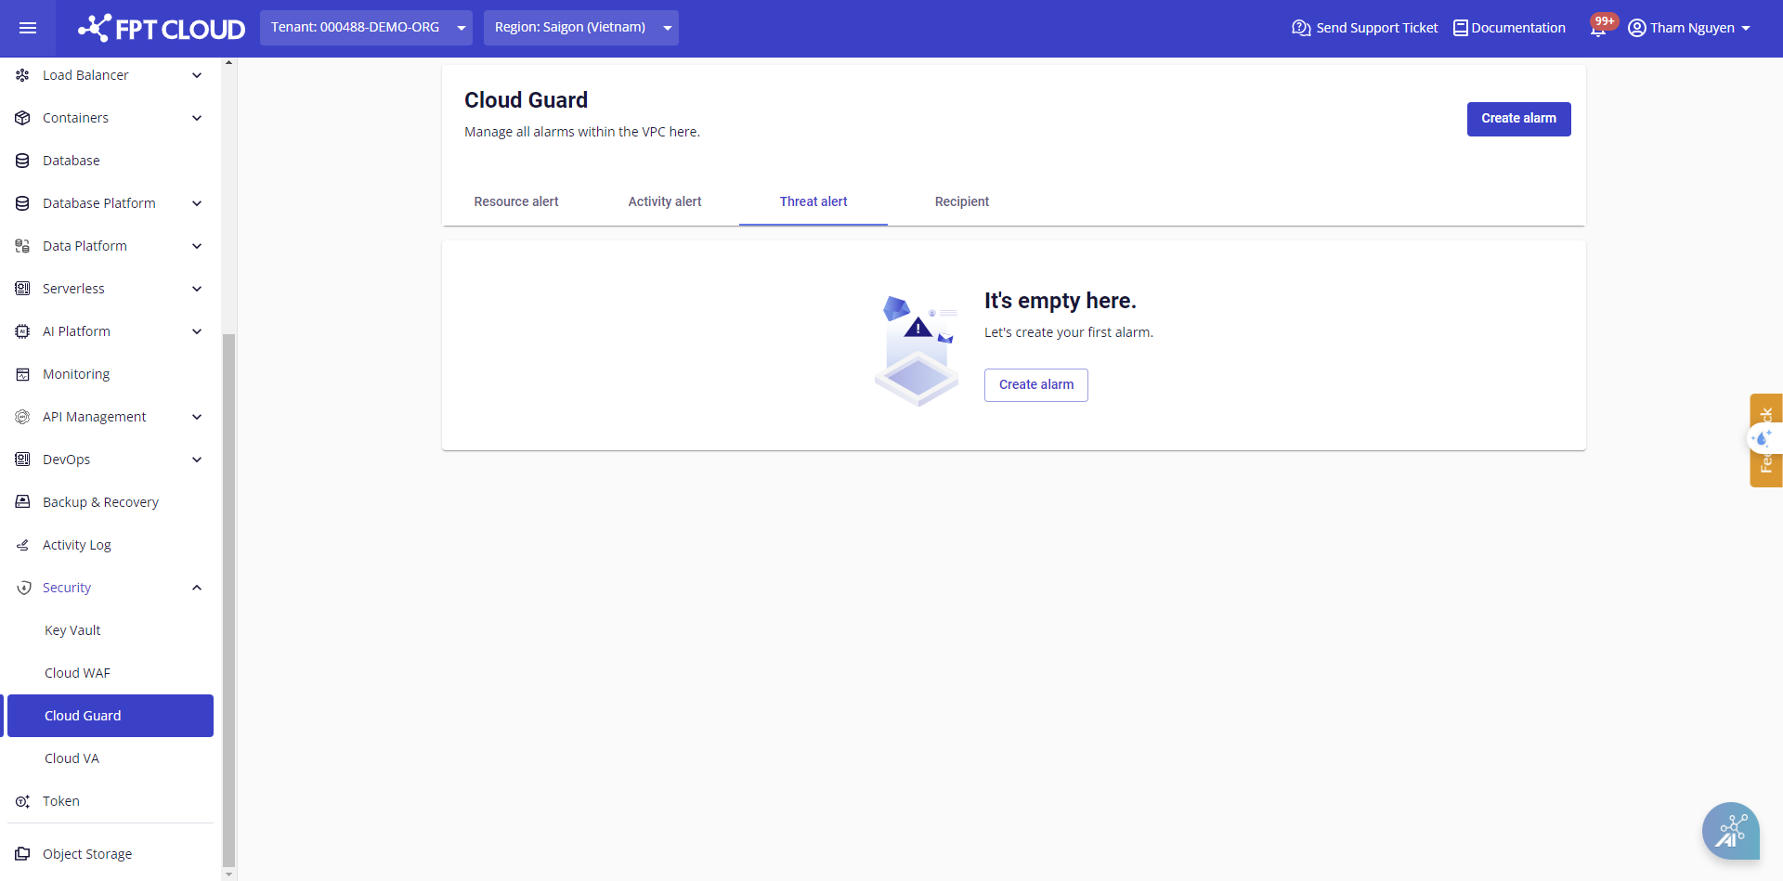1783x881 pixels.
Task: Click the Backup & Recovery icon
Action: [x=23, y=502]
